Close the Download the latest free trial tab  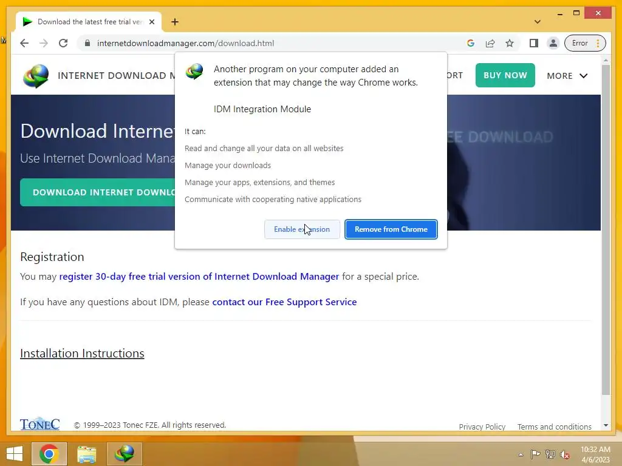(x=152, y=22)
